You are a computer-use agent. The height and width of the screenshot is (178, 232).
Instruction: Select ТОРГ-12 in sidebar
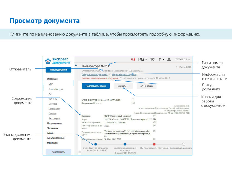pos(53,99)
